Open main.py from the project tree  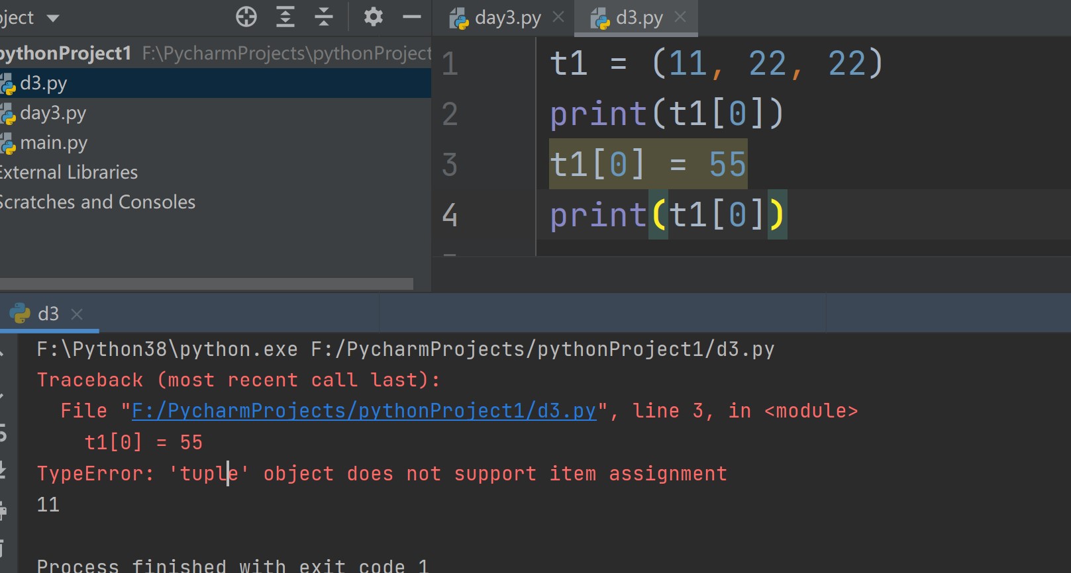pos(54,143)
